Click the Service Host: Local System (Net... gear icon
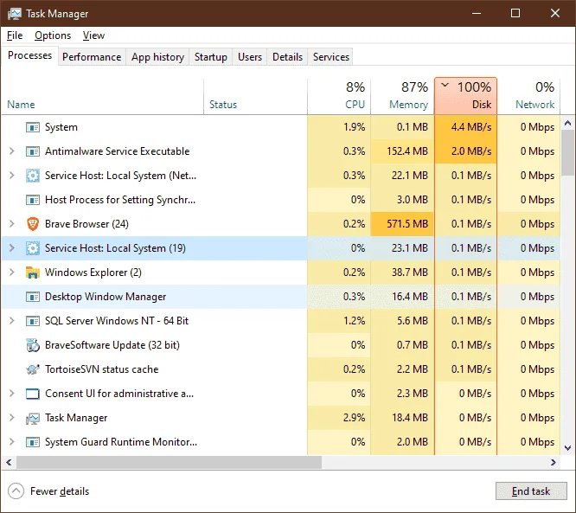Viewport: 576px width, 513px height. tap(33, 176)
